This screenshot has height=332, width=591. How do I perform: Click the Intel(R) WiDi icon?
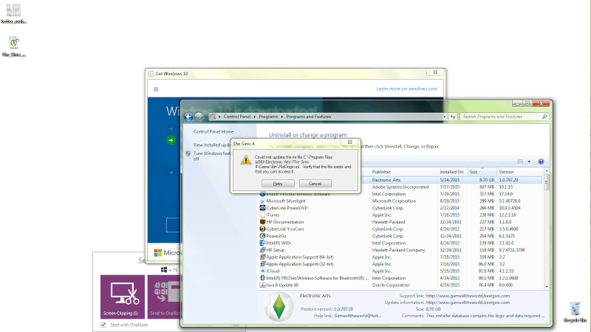click(x=262, y=243)
